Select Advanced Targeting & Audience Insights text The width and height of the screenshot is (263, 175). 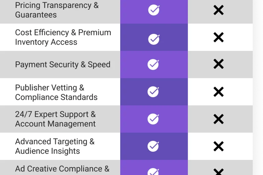pos(55,146)
